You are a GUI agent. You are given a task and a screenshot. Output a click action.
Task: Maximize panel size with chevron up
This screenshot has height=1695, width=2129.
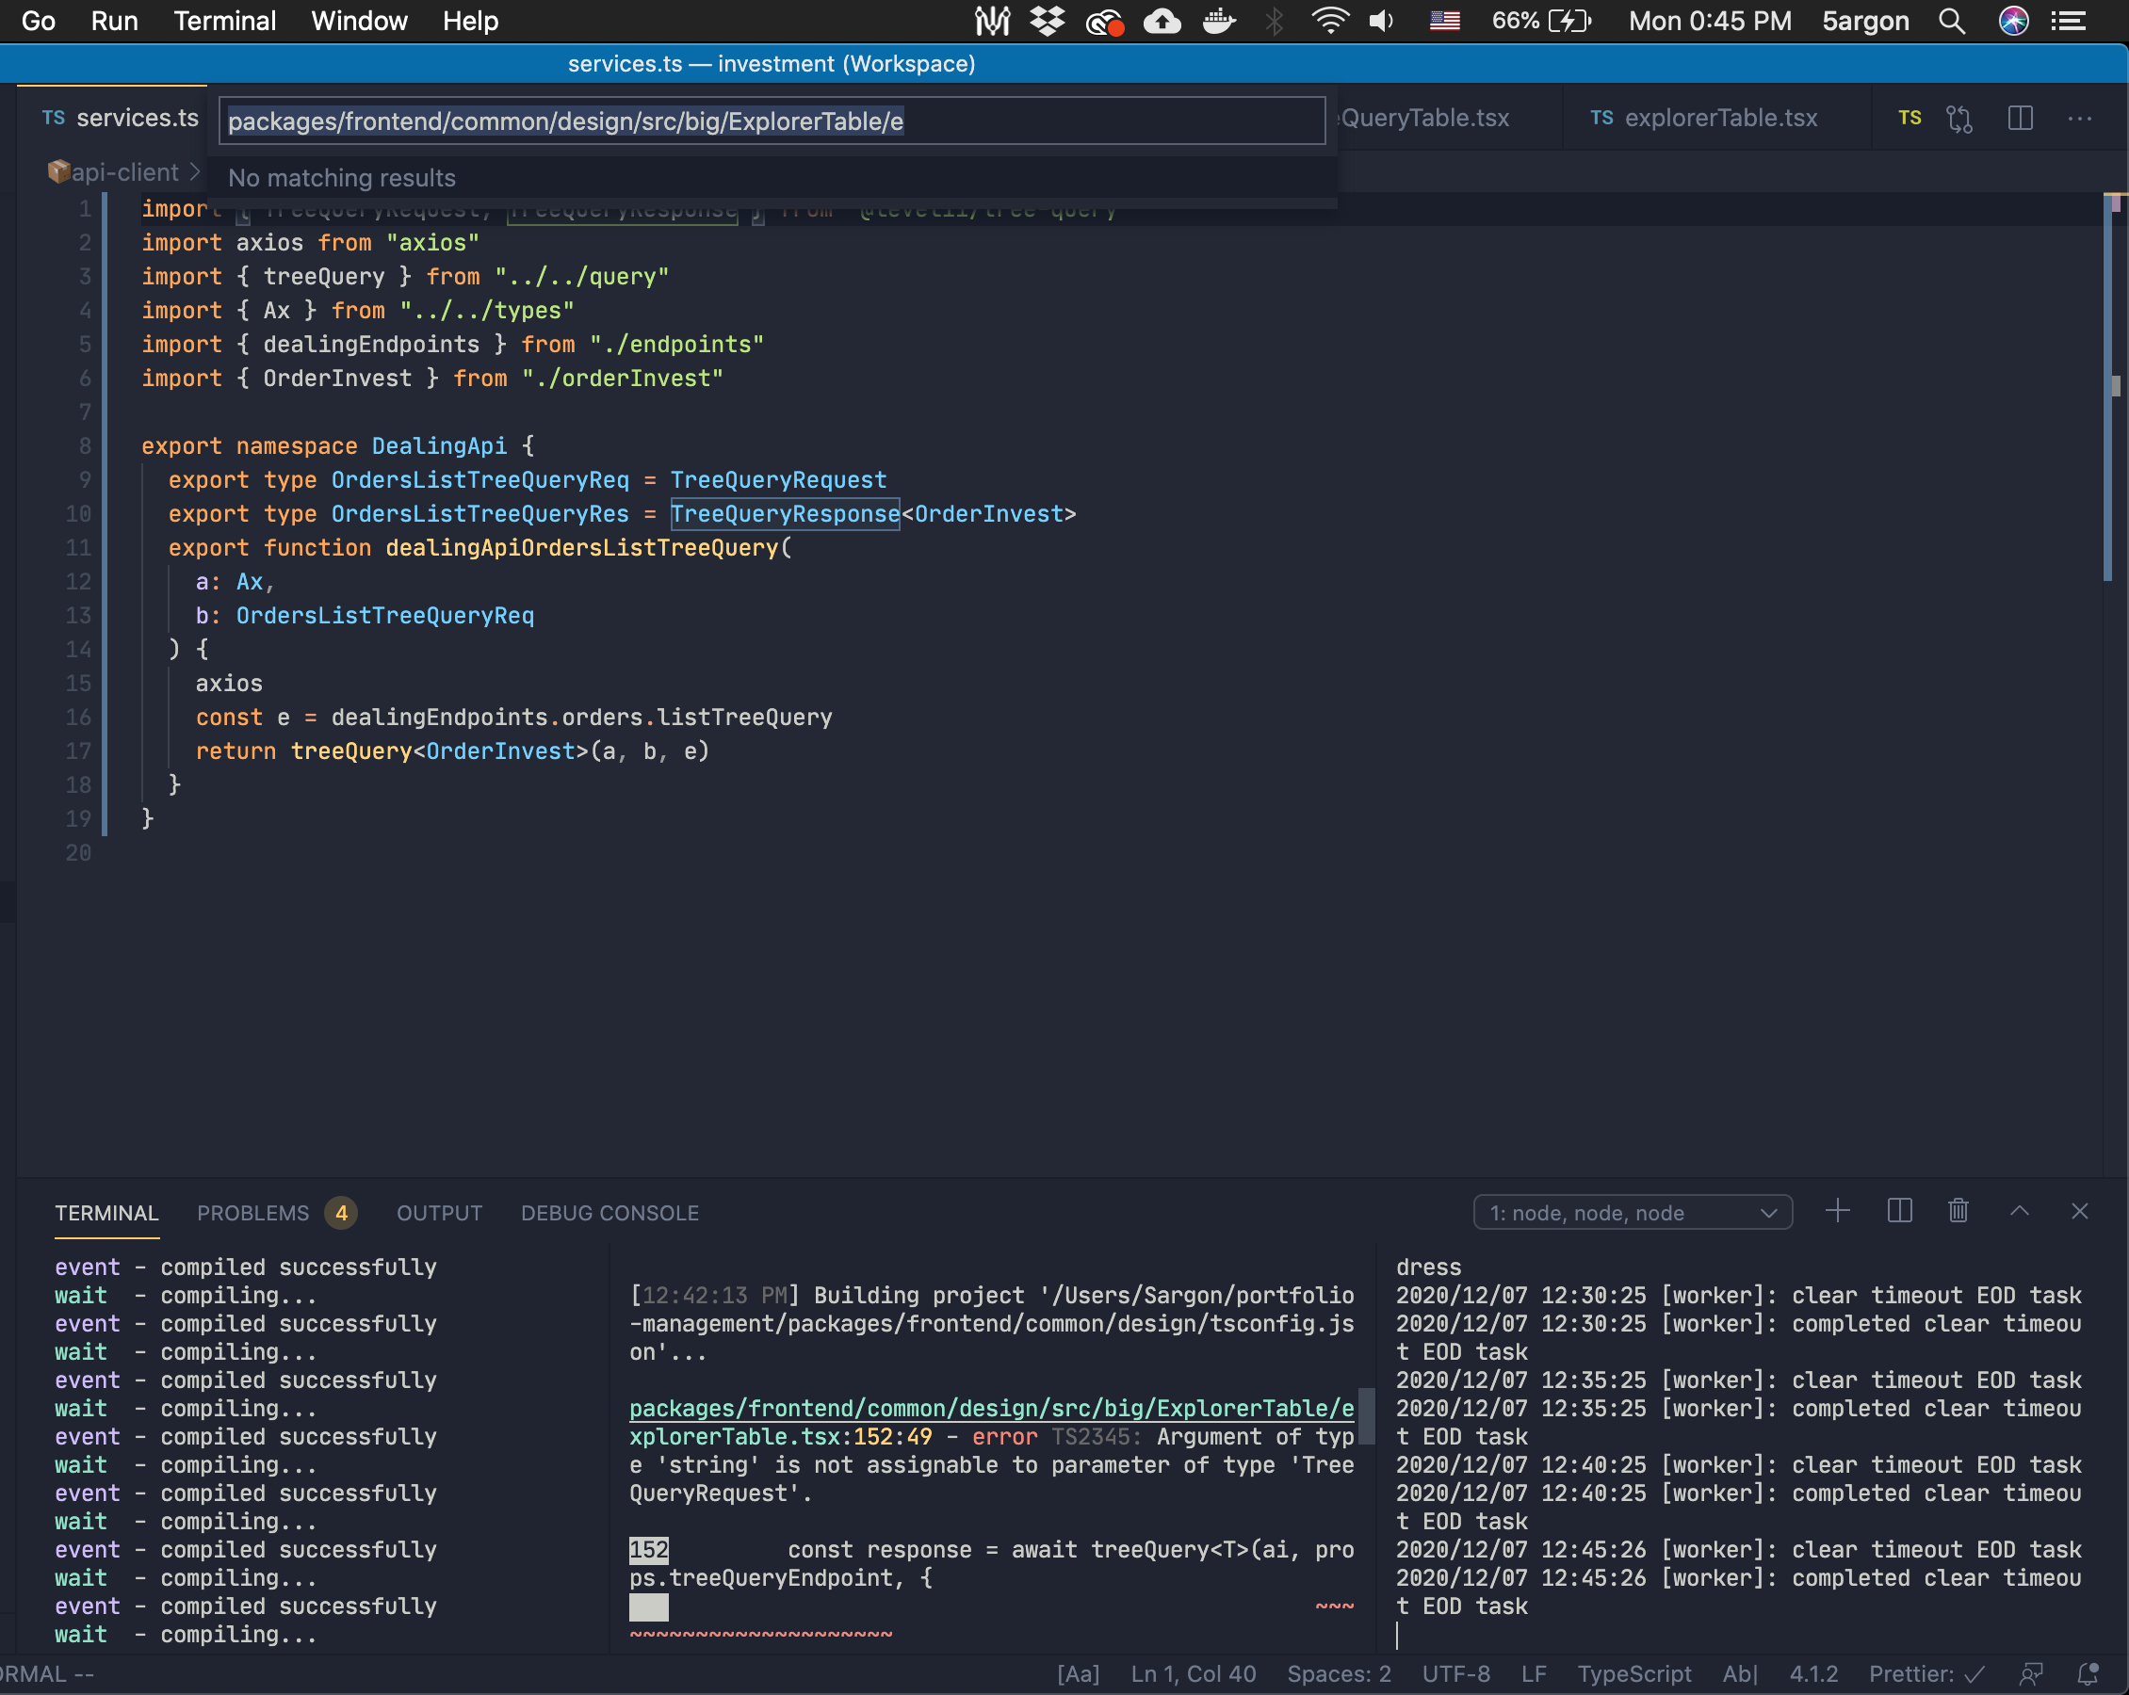click(2020, 1211)
